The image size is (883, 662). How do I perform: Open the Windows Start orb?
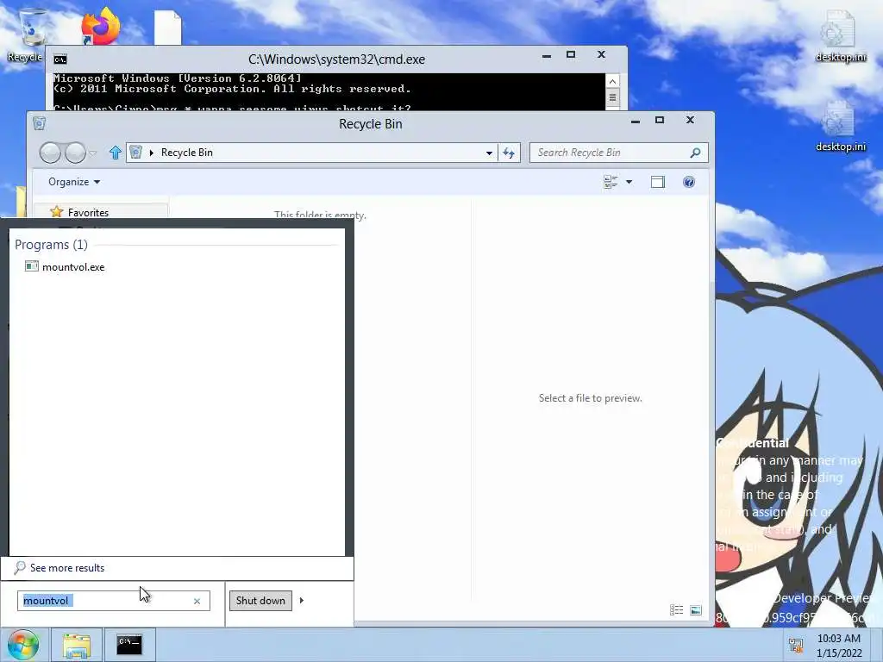click(x=23, y=645)
